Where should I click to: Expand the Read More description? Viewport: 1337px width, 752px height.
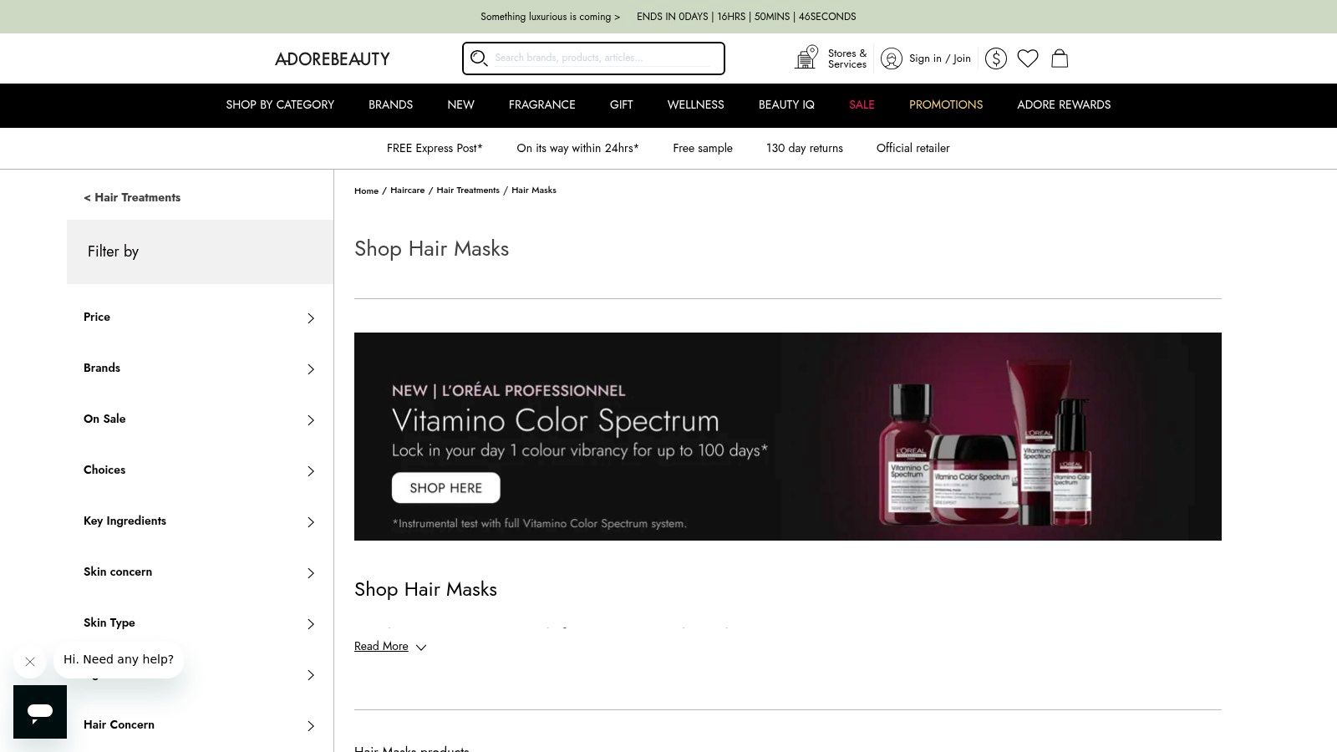point(390,647)
